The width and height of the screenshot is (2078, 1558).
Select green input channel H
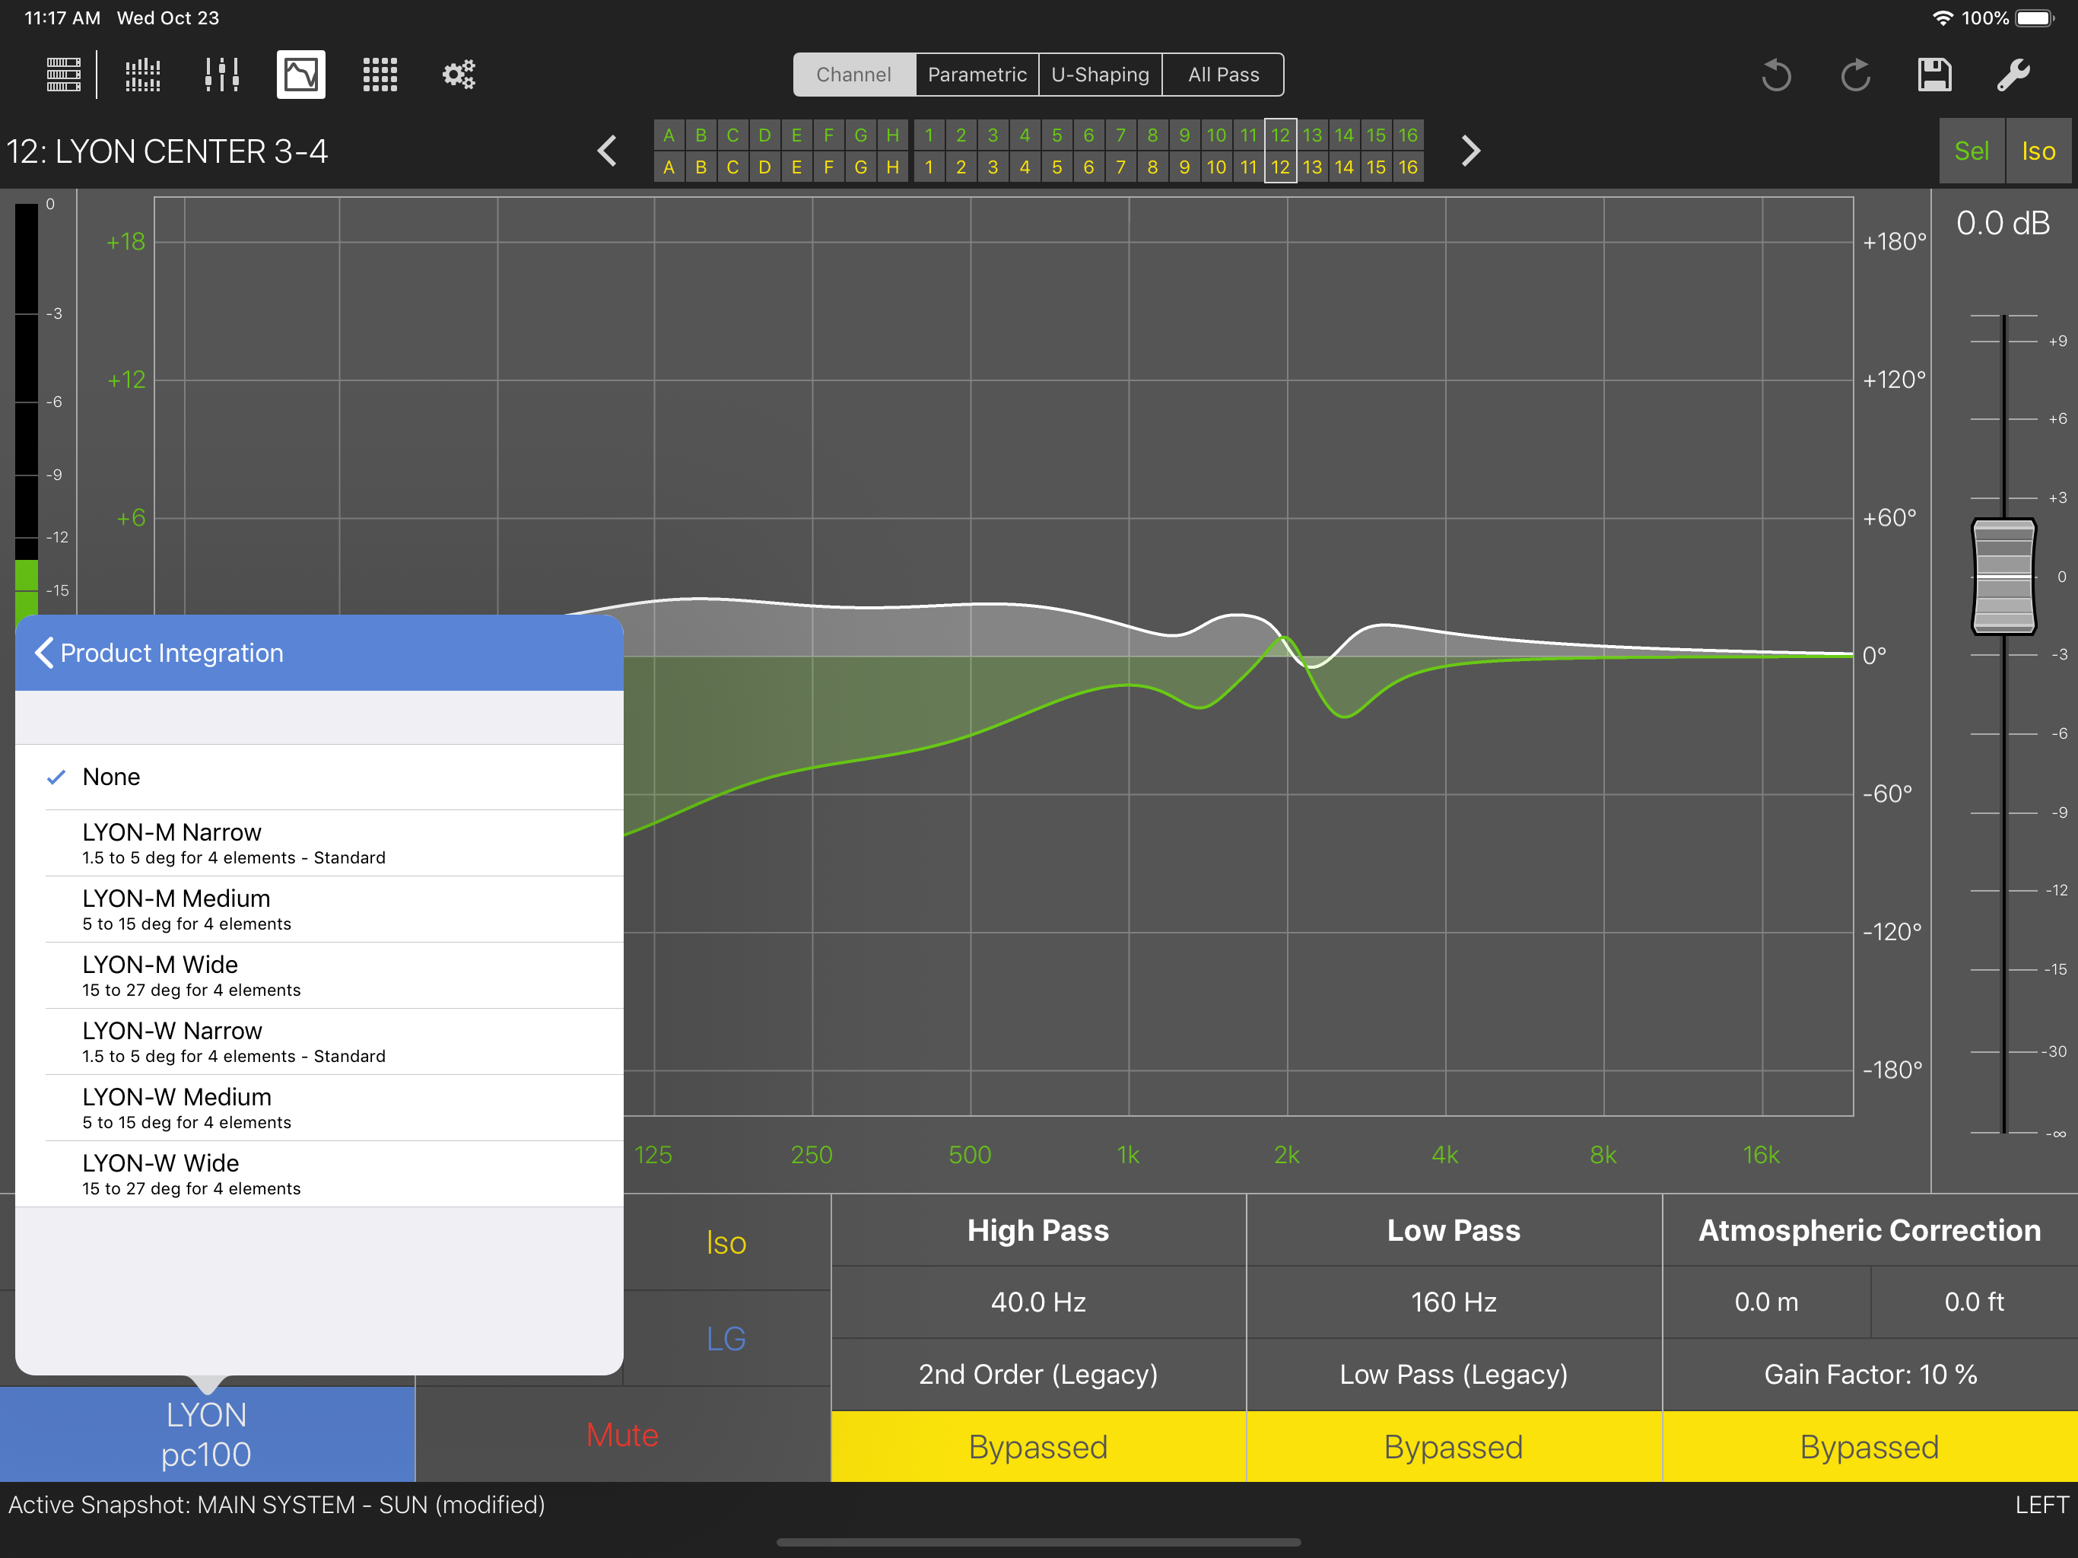[x=892, y=135]
